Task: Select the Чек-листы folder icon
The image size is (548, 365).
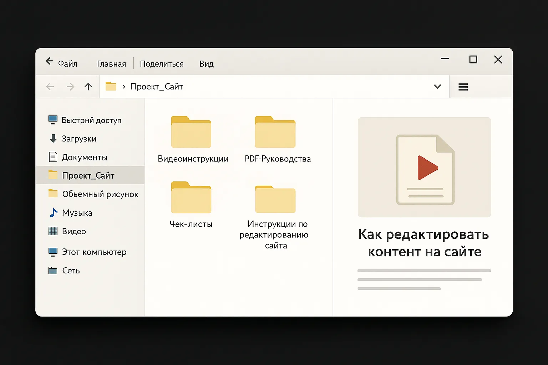Action: pyautogui.click(x=191, y=197)
